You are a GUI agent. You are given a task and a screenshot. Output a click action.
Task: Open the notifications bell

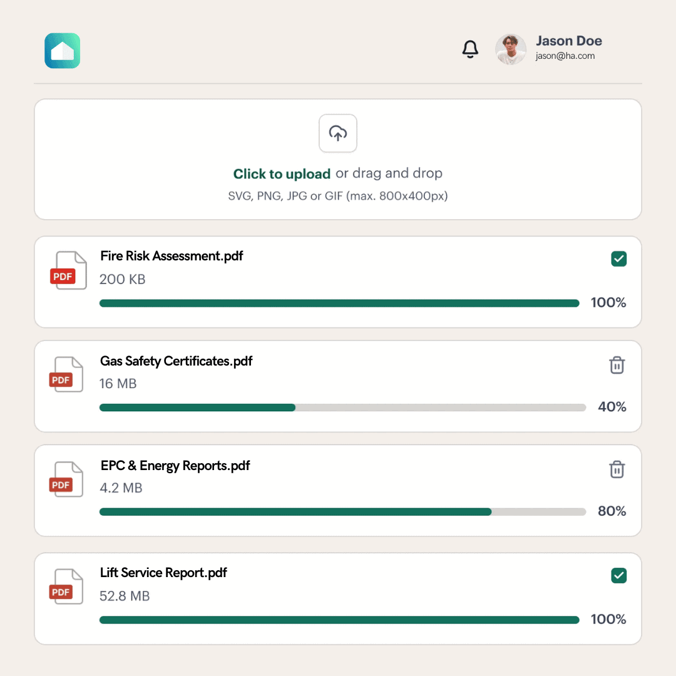tap(470, 49)
